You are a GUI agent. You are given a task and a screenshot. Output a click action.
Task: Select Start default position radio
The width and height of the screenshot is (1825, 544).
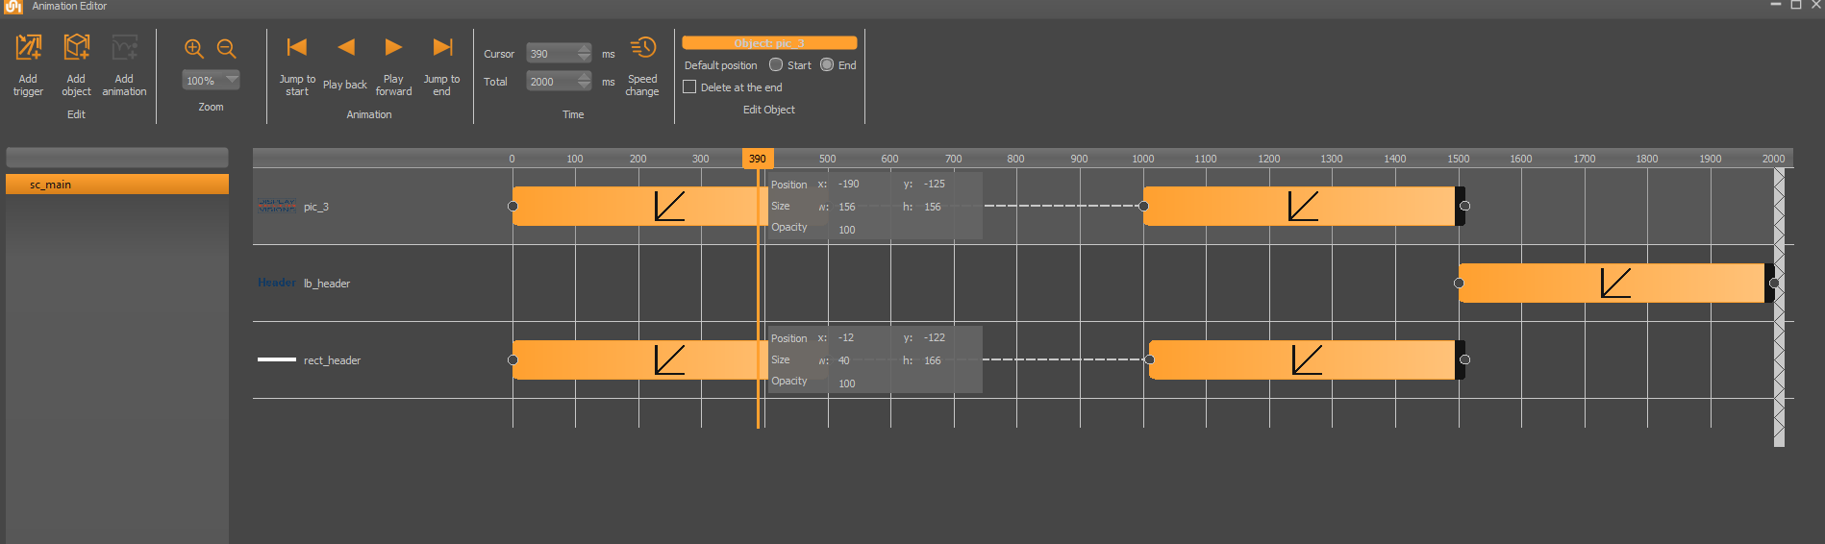776,65
